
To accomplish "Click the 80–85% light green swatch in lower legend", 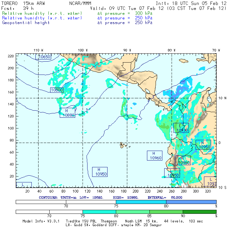I will (x=133, y=212).
